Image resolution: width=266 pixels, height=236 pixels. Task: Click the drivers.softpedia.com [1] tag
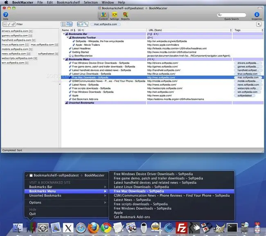17,31
